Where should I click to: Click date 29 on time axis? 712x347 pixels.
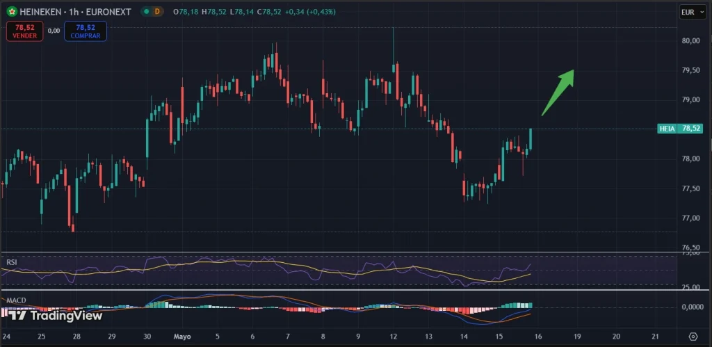tap(112, 337)
